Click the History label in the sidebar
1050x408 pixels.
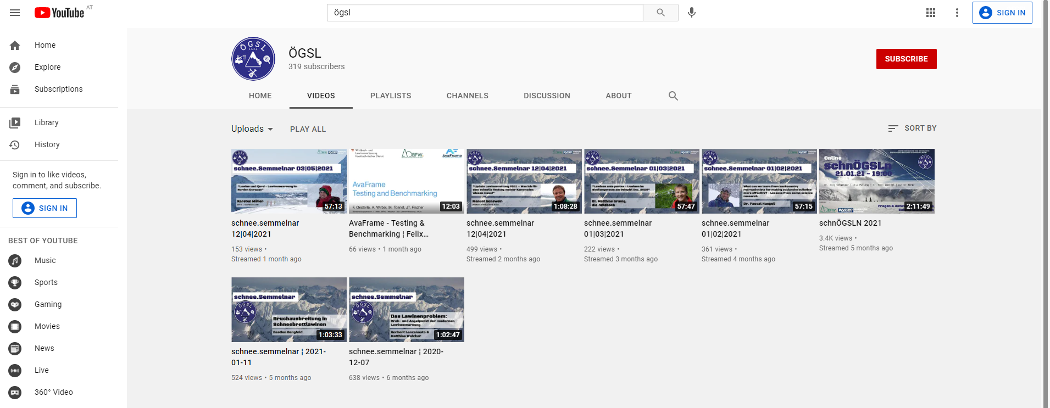click(x=47, y=144)
